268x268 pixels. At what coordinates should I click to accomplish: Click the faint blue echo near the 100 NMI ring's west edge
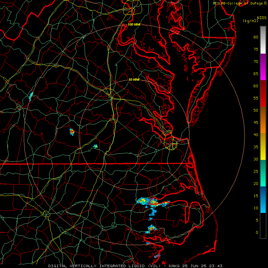pyautogui.click(x=31, y=96)
